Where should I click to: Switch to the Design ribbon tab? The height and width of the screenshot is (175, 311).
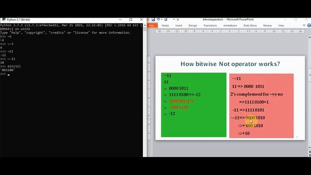click(x=193, y=26)
